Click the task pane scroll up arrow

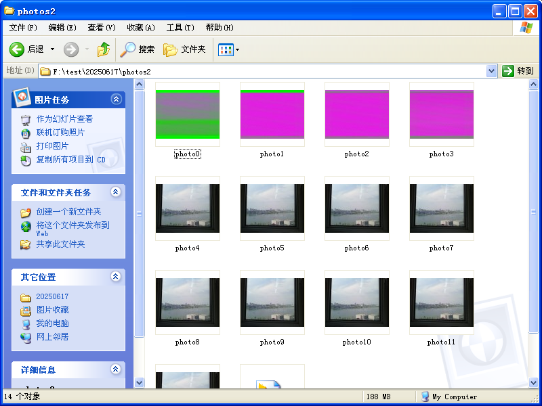pyautogui.click(x=140, y=84)
